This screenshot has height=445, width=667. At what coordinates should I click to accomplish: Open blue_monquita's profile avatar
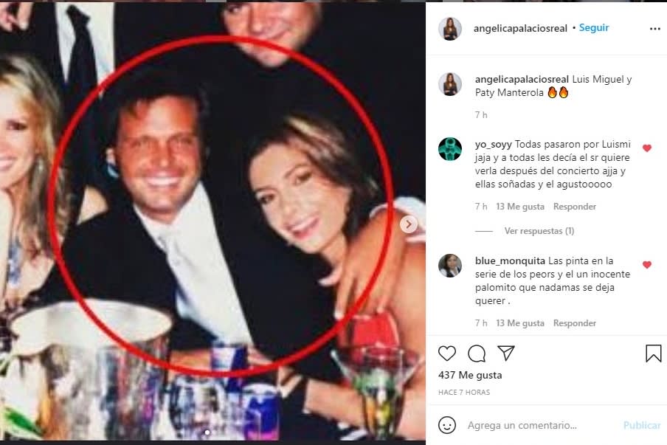pos(450,266)
